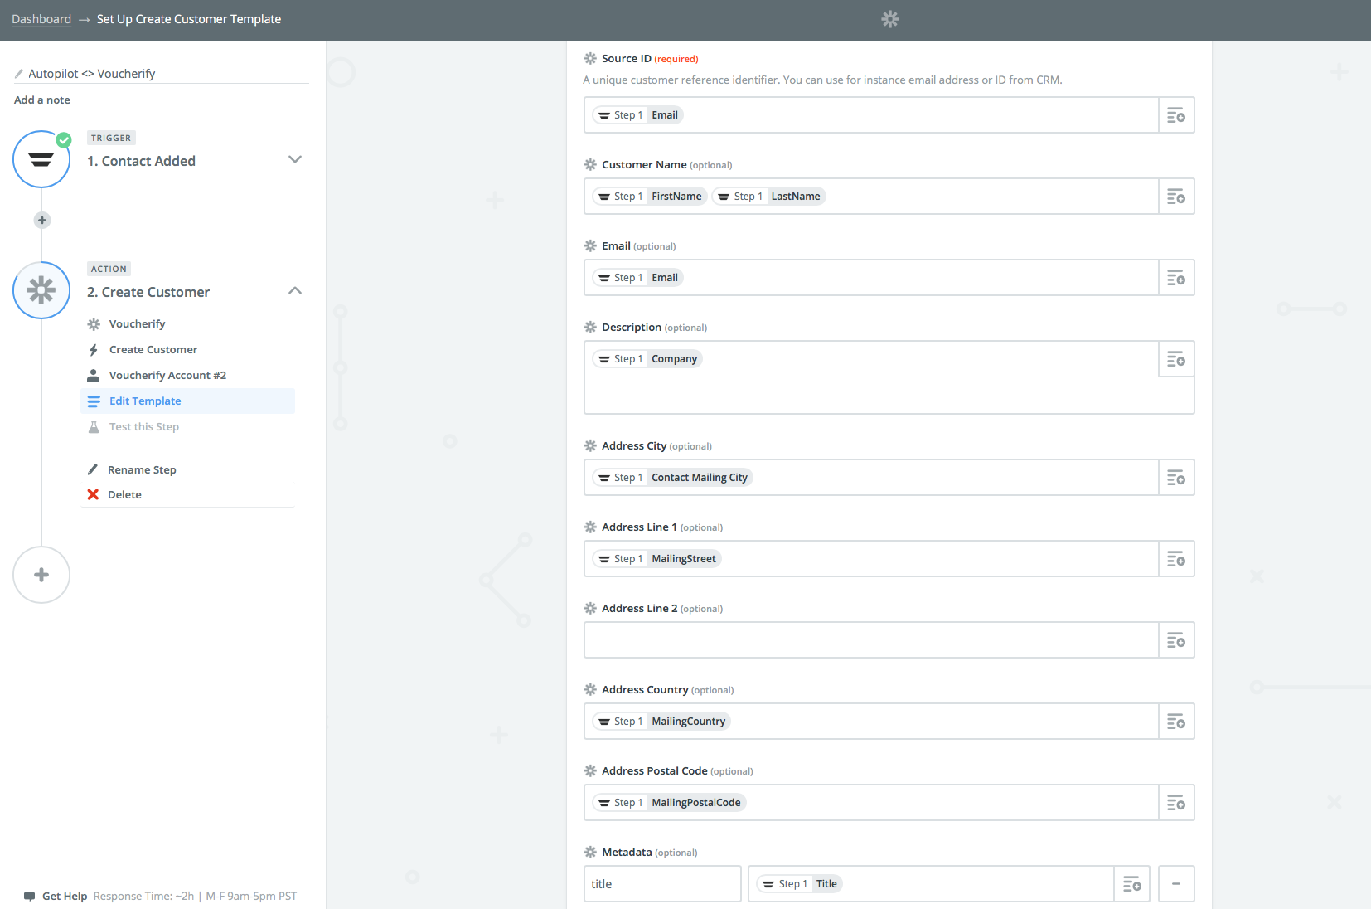
Task: Click the Vouchefiry action step icon
Action: 41,290
